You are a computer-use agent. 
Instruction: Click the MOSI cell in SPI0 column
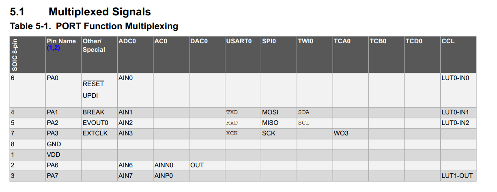tap(270, 112)
